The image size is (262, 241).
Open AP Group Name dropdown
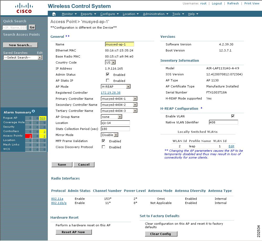[x=112, y=117]
